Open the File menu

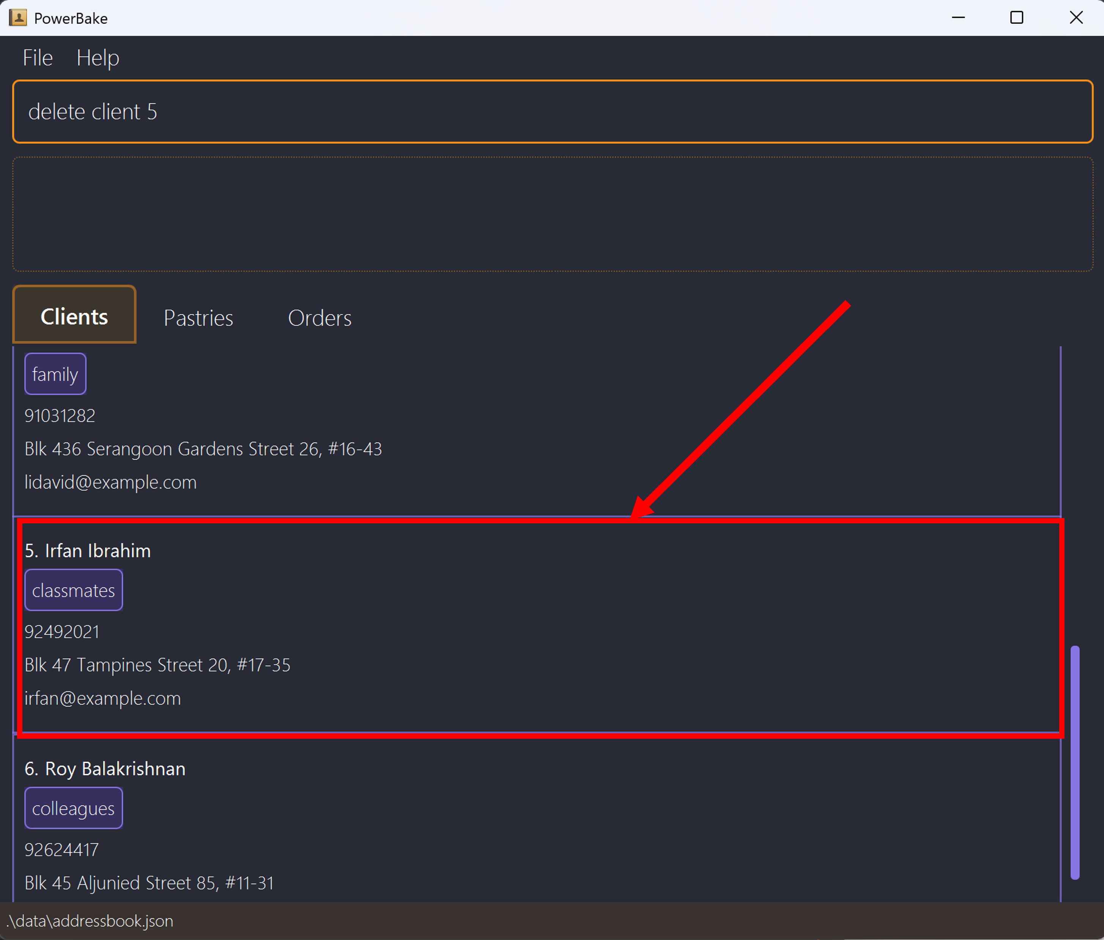click(37, 58)
